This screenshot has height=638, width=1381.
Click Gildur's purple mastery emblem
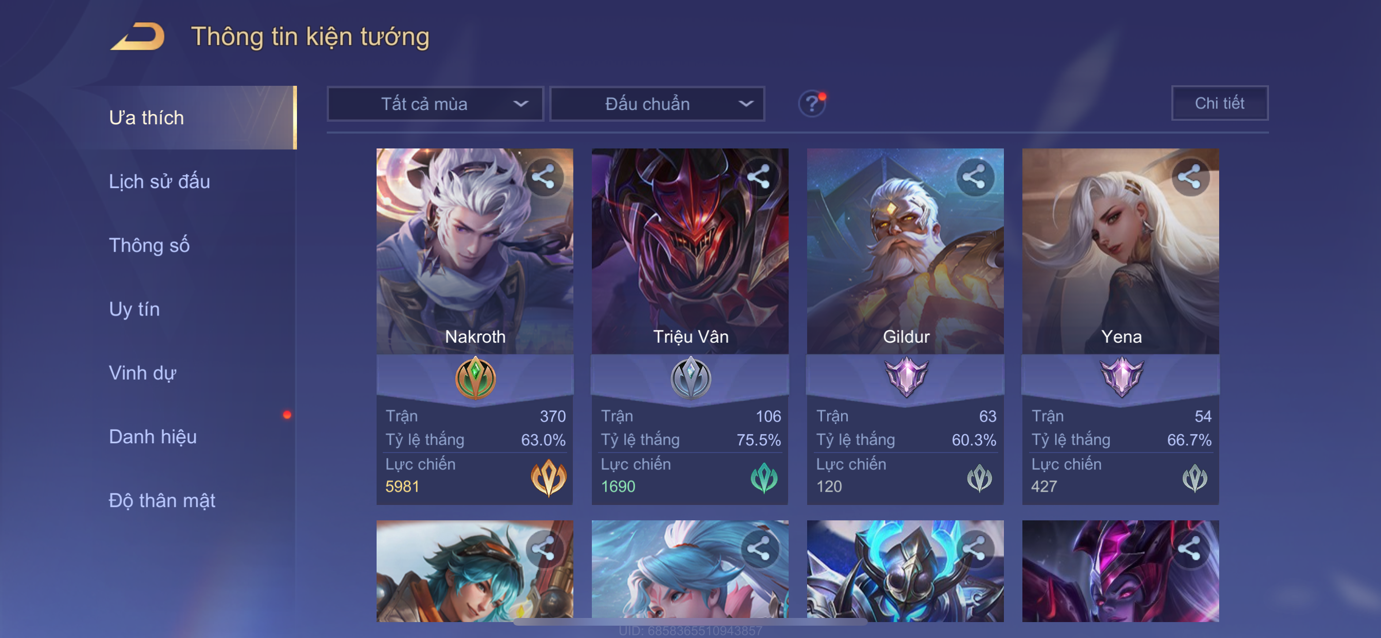[x=906, y=377]
